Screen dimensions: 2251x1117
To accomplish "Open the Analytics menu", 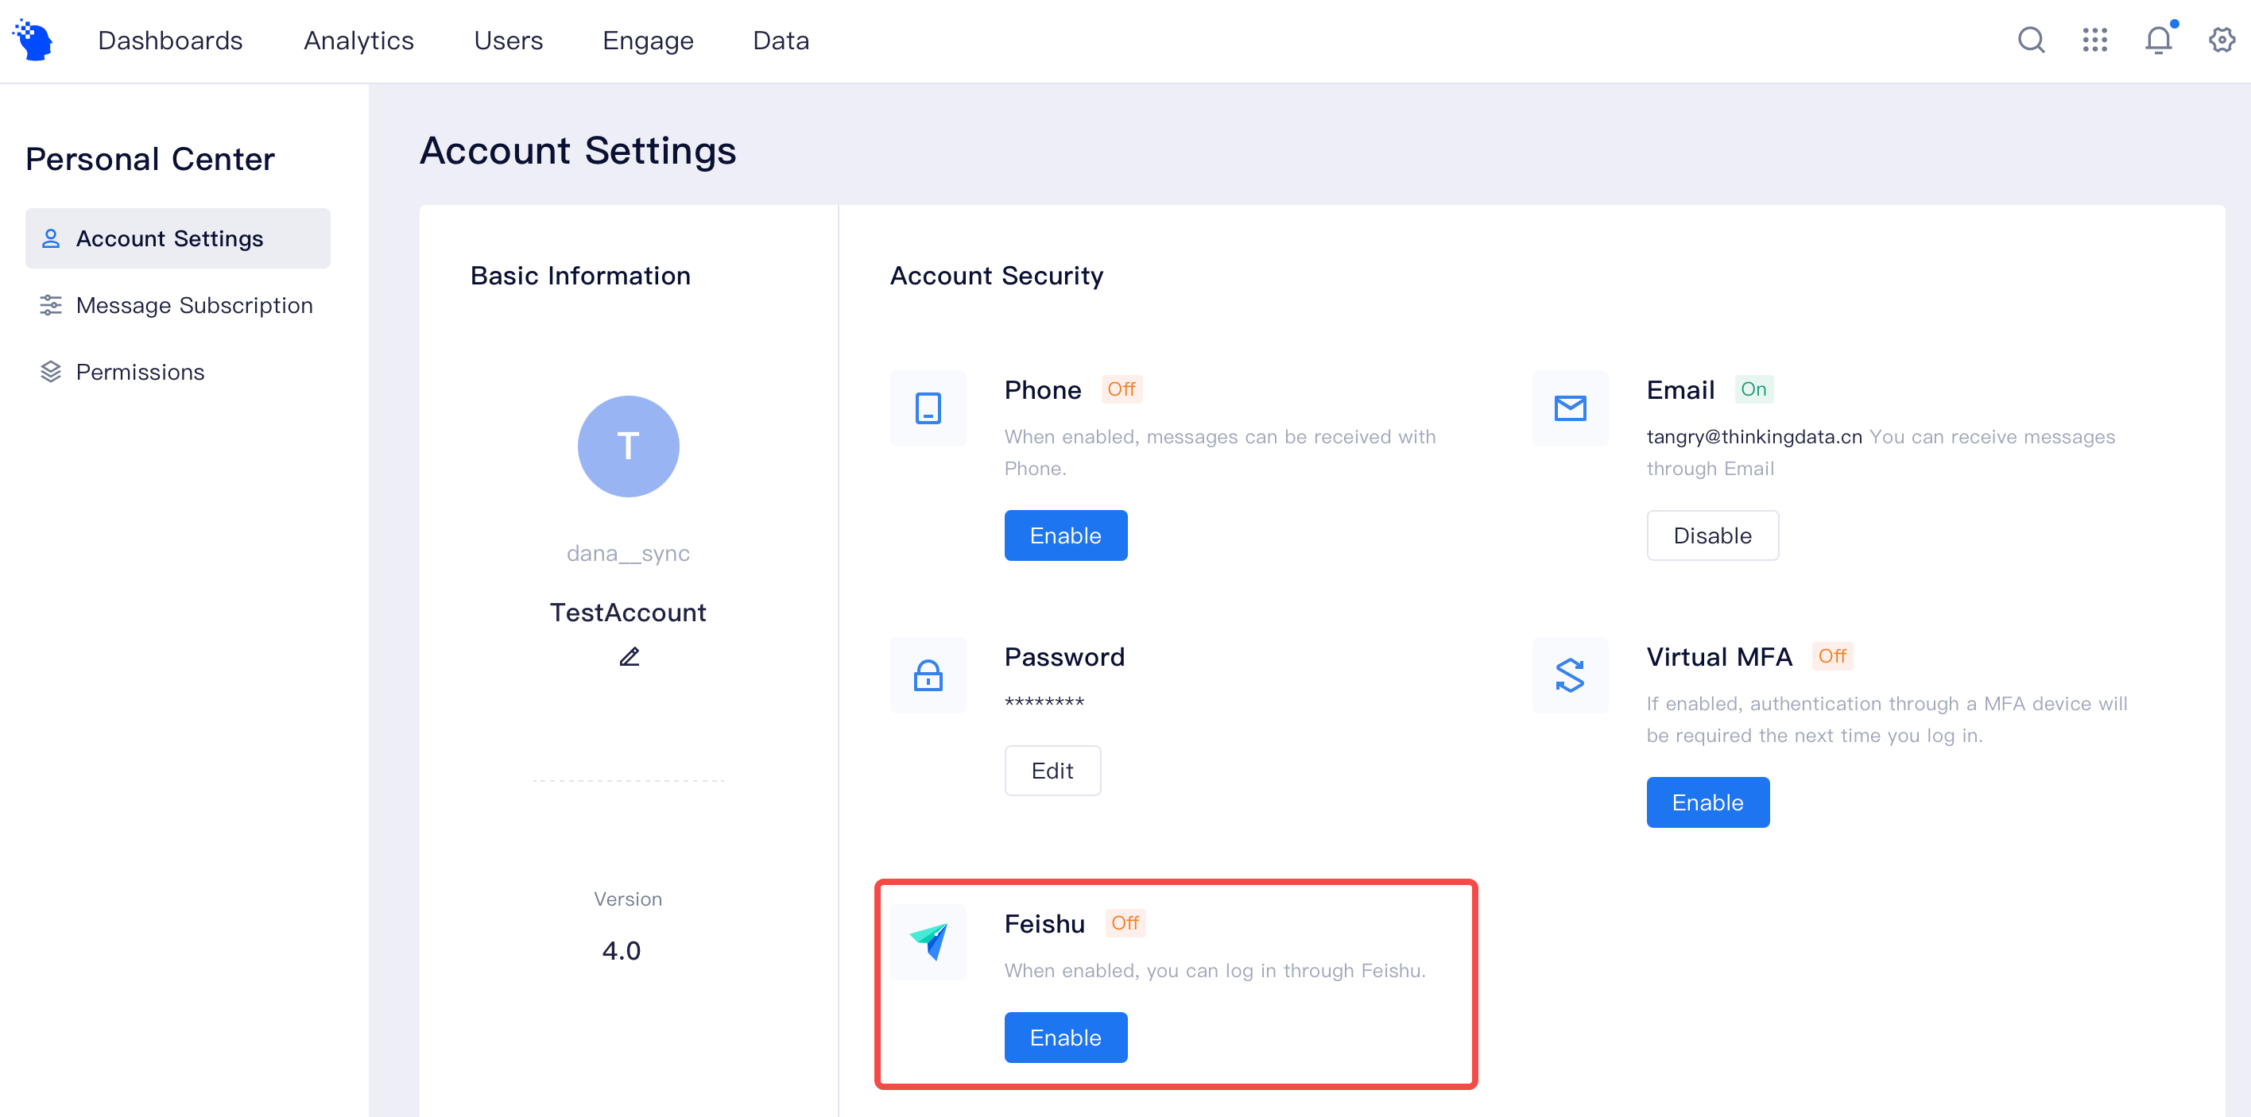I will click(358, 41).
